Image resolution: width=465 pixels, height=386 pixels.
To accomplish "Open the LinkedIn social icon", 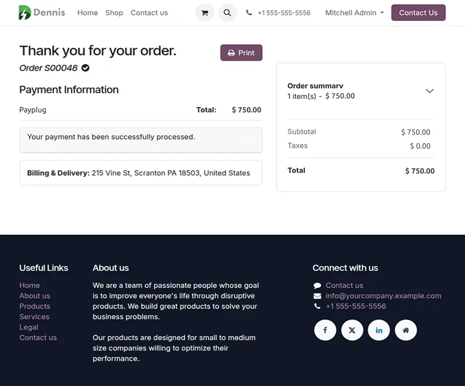I will pyautogui.click(x=378, y=330).
